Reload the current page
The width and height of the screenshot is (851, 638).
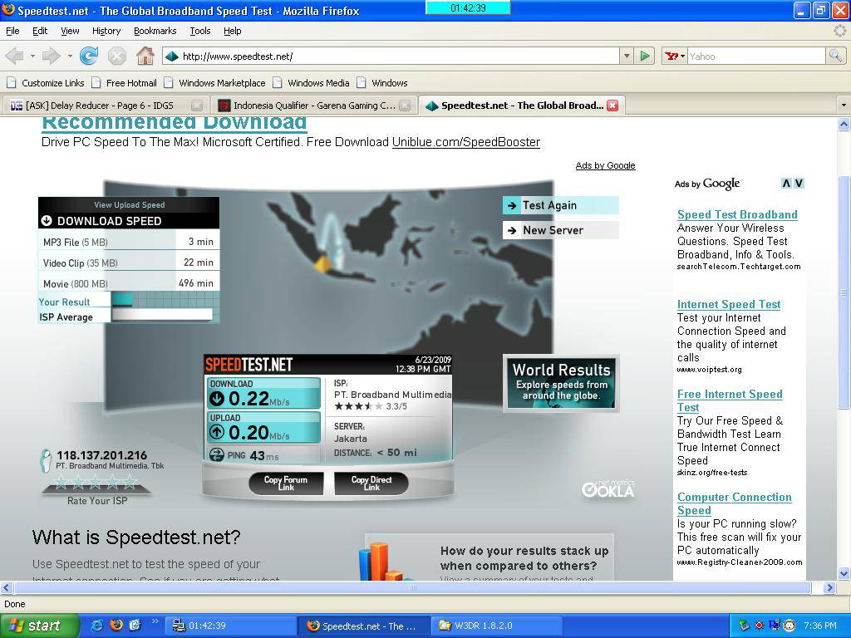coord(89,56)
